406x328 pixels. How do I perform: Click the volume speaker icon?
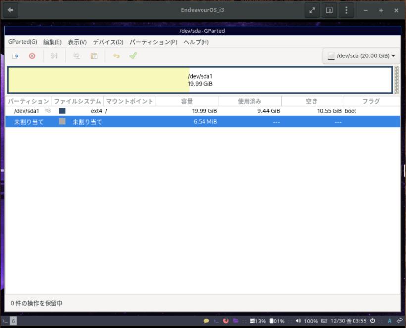tap(298, 321)
